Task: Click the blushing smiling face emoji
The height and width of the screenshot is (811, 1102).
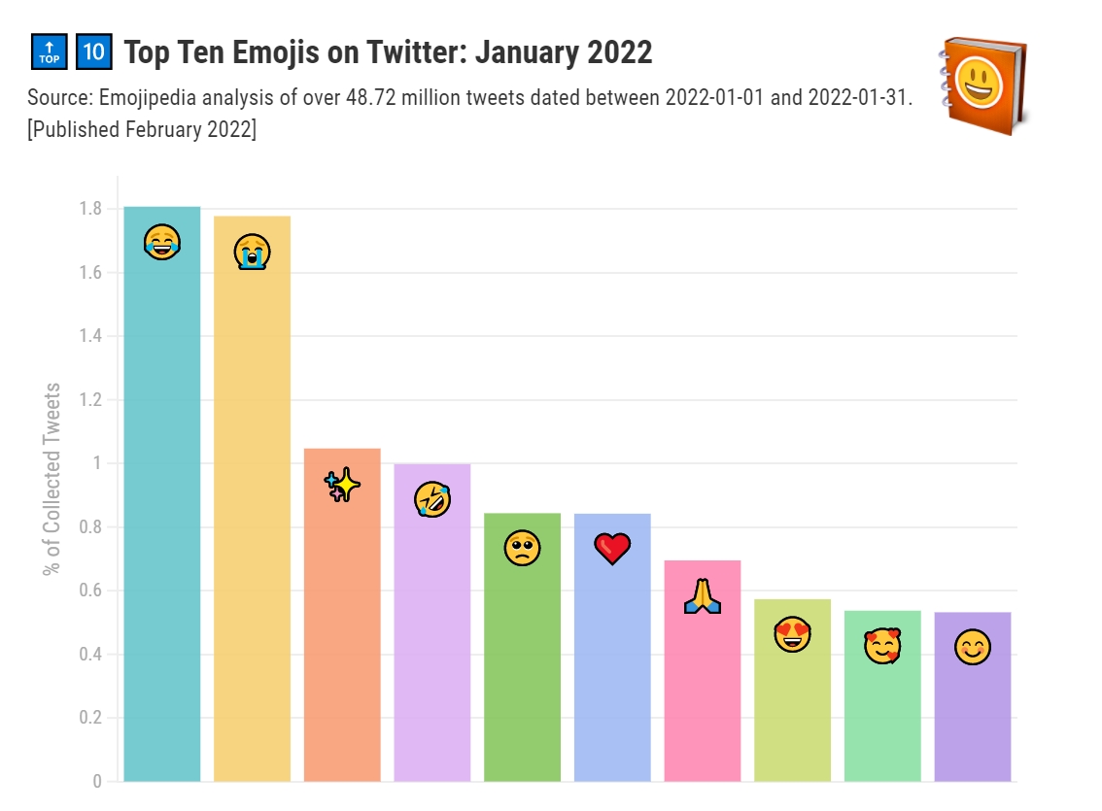Action: coord(972,648)
